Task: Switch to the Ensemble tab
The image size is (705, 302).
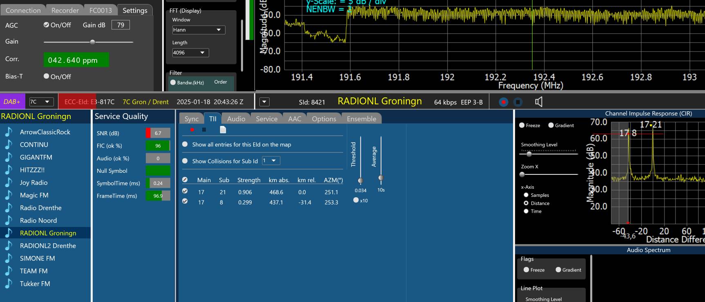Action: [x=361, y=119]
